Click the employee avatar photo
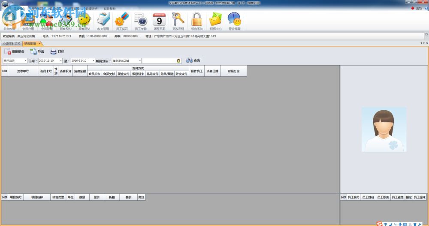Screen dimensions: 429x226 click(384, 130)
